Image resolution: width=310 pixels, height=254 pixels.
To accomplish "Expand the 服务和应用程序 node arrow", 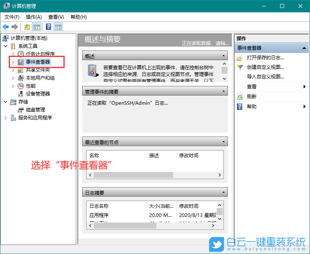I will point(6,118).
